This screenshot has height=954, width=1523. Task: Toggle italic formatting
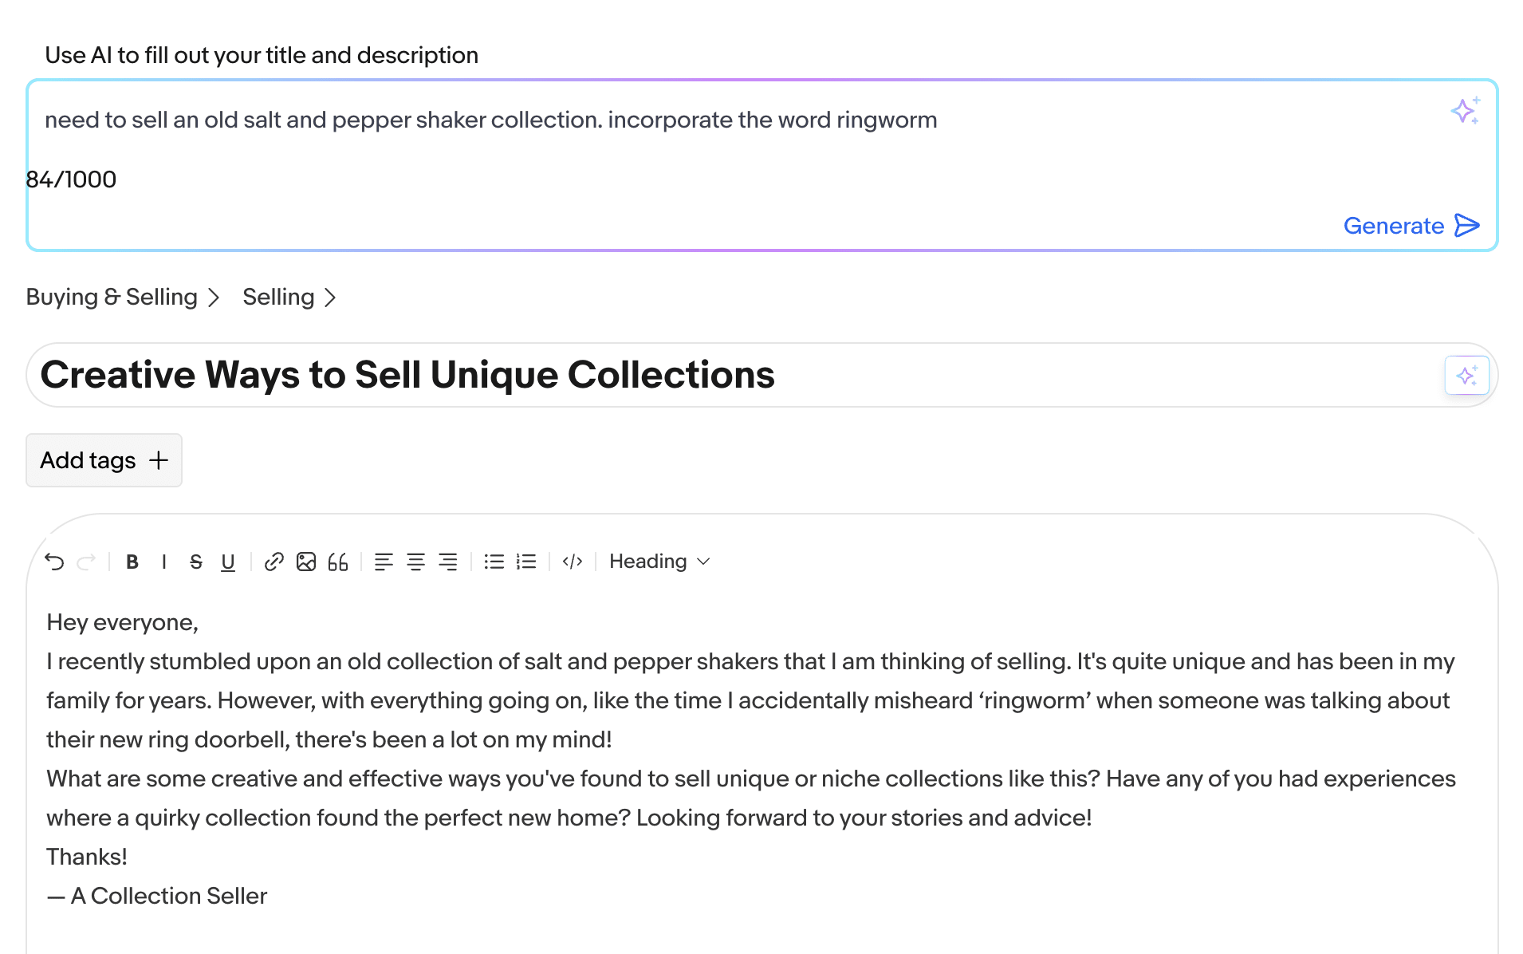[164, 562]
